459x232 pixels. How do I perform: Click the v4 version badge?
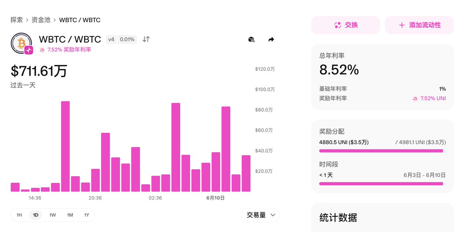pyautogui.click(x=111, y=39)
